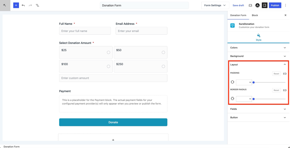
Task: Click the padding value input box
Action: [244, 82]
